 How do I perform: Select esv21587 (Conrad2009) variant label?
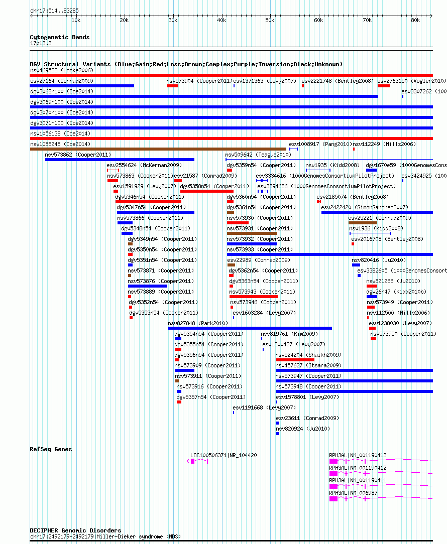pos(205,176)
